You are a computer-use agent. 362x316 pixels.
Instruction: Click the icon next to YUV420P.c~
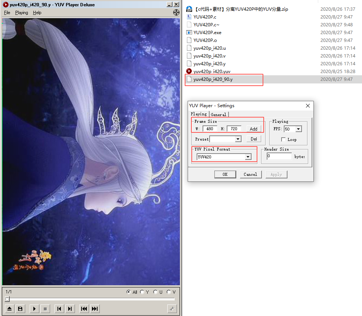(x=189, y=24)
